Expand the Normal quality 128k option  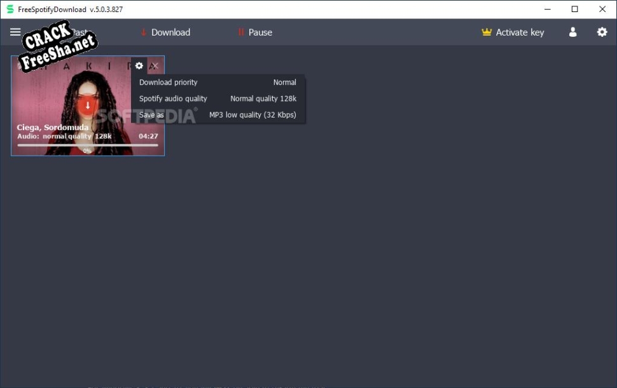263,99
